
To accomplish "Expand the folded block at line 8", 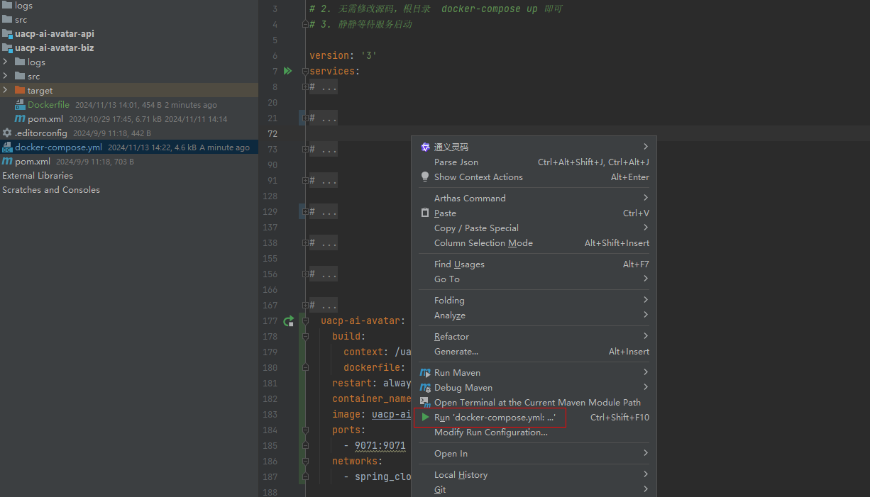I will (305, 87).
